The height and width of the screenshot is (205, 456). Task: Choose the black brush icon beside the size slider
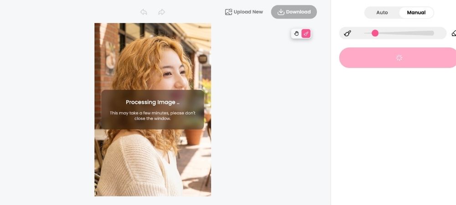pyautogui.click(x=347, y=33)
